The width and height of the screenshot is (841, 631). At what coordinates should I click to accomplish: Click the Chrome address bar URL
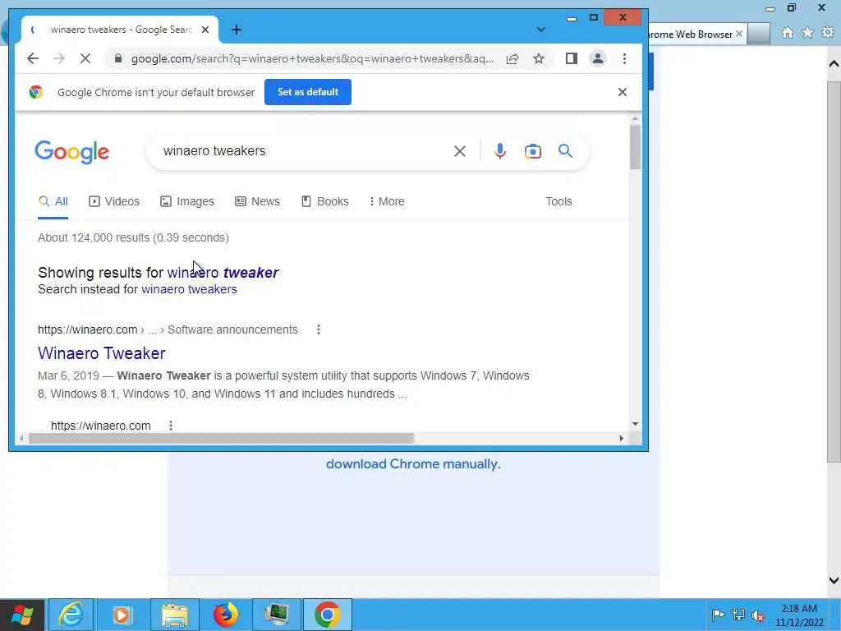(x=312, y=58)
